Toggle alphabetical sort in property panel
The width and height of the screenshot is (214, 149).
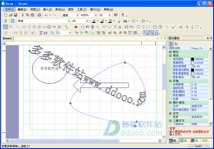176,44
